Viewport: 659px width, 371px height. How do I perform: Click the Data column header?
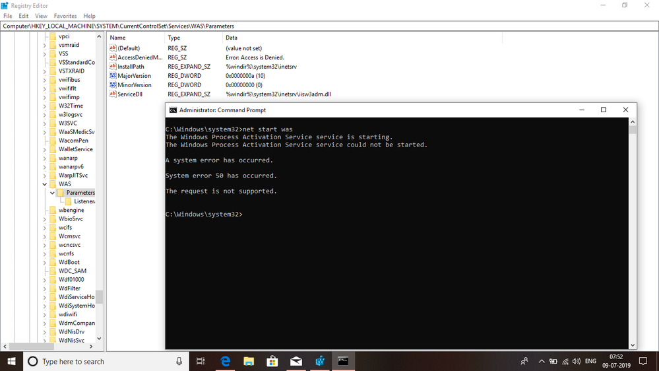click(232, 38)
